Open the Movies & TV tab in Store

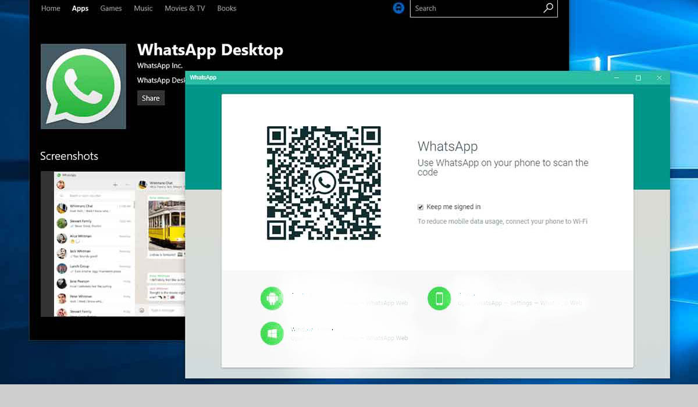point(185,8)
